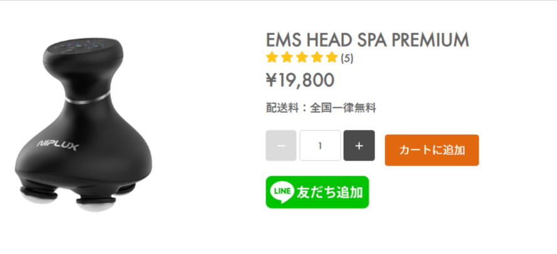Click the LINE speech bubble logo
Screen dimensions: 557x254
282,192
